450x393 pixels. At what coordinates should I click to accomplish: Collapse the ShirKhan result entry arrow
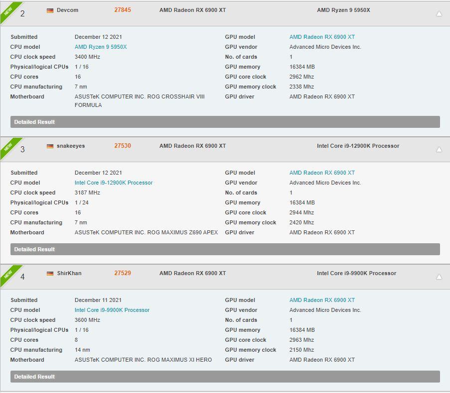[x=439, y=277]
